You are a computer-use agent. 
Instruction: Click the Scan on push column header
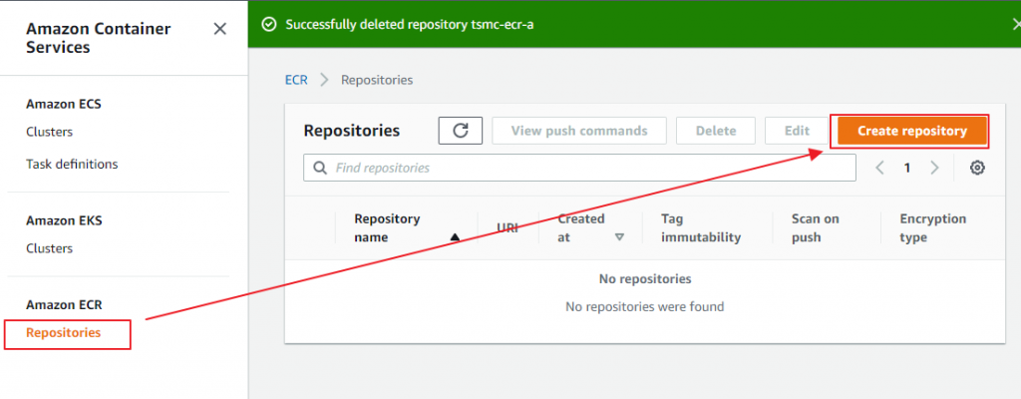click(816, 228)
